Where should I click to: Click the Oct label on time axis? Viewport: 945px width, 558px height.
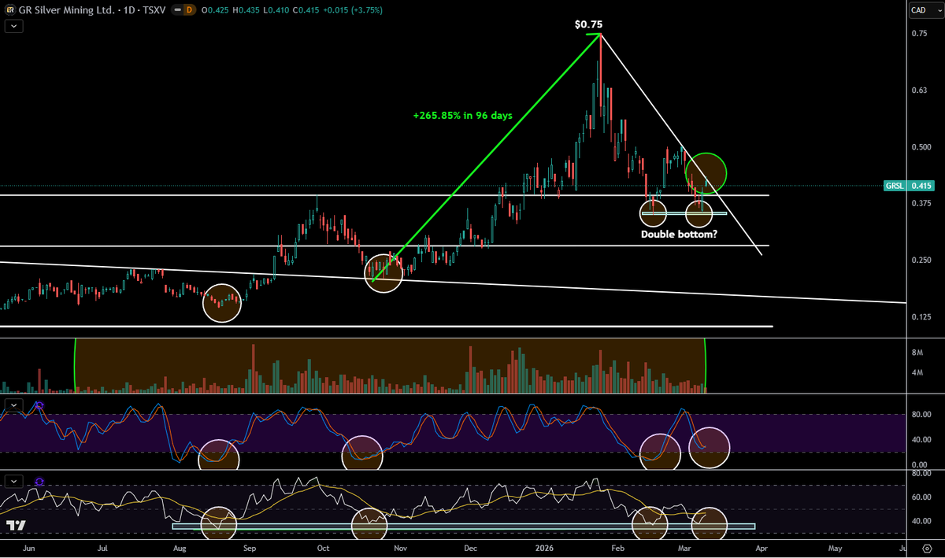pos(322,547)
